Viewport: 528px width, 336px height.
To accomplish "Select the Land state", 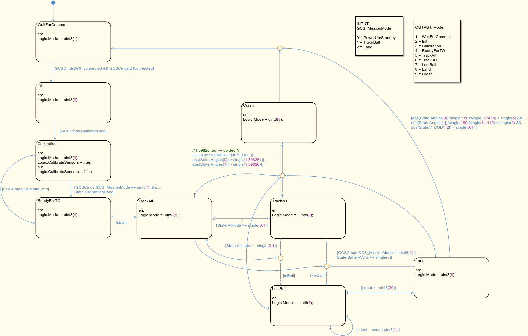I will 451,278.
